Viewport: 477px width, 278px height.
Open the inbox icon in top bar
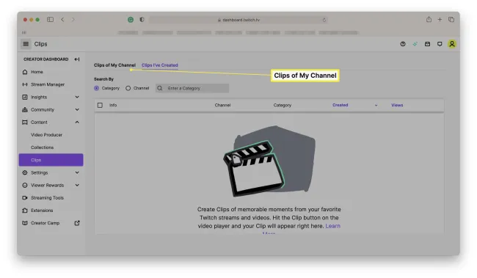pos(427,44)
